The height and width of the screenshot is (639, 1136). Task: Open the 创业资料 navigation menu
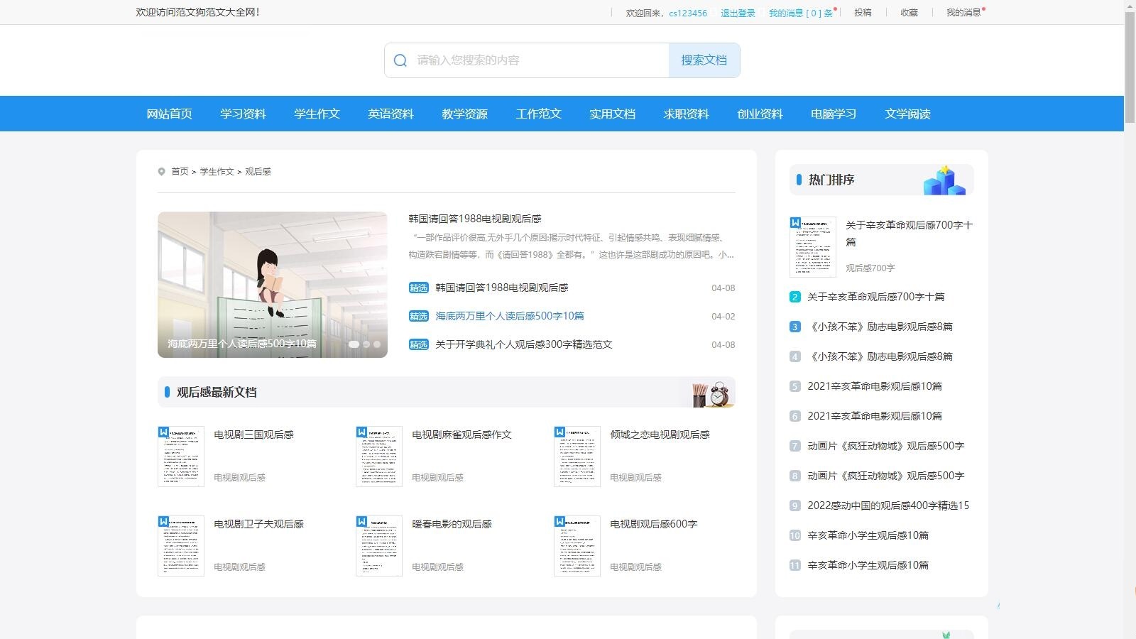760,114
